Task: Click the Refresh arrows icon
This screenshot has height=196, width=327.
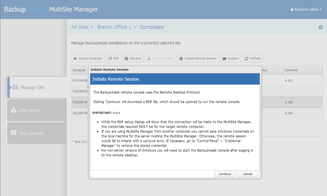Action: 247,59
